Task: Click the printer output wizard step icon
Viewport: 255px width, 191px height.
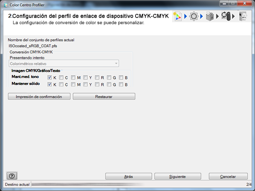Action: click(x=210, y=16)
